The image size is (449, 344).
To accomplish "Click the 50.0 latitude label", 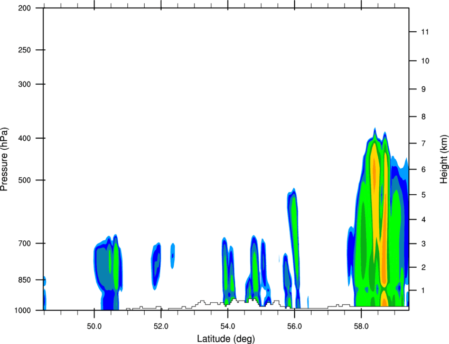I will coord(94,327).
